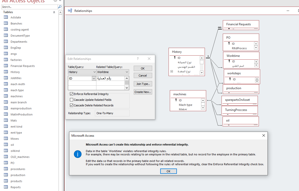Click the field grid scroll up arrow
Viewport: 299px width, 191px height.
pos(127,78)
